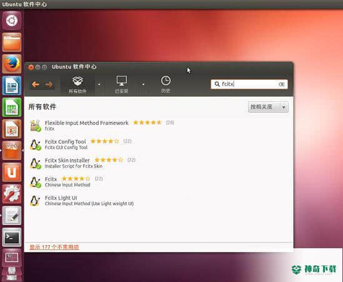This screenshot has width=343, height=282.
Task: Clear the search field text
Action: pyautogui.click(x=282, y=84)
